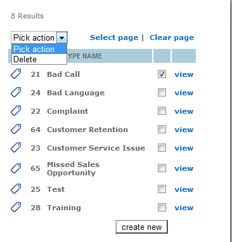This screenshot has width=232, height=242.
Task: Tick the Bad Language checkbox
Action: click(162, 93)
